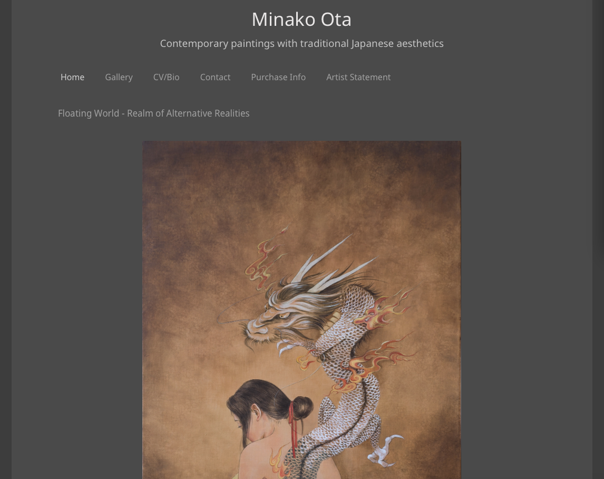The height and width of the screenshot is (479, 604).
Task: Select Contact in the navigation menu
Action: 216,77
